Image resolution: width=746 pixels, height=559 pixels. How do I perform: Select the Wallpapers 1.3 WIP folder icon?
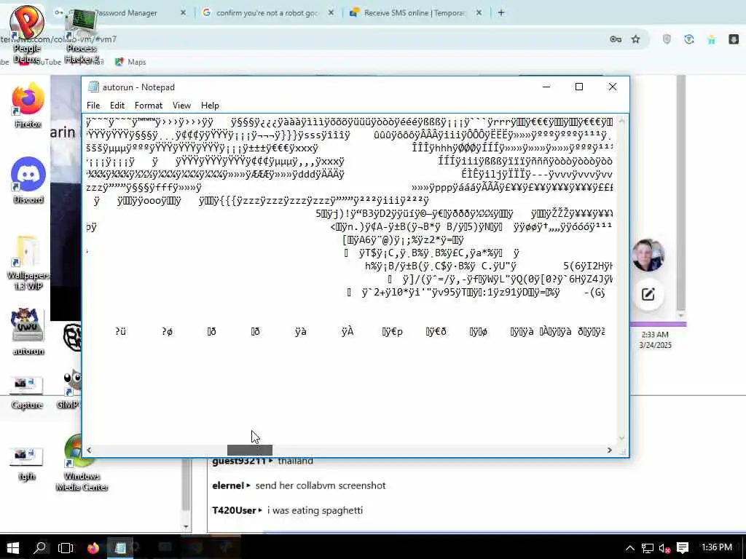[x=28, y=262]
